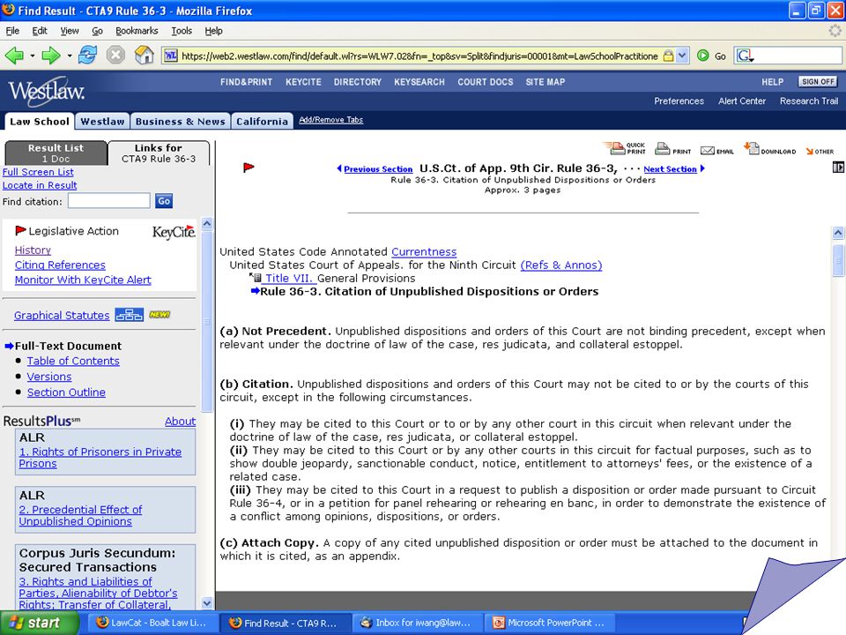Open DIRECTORY in the Westlaw navigation

(358, 82)
